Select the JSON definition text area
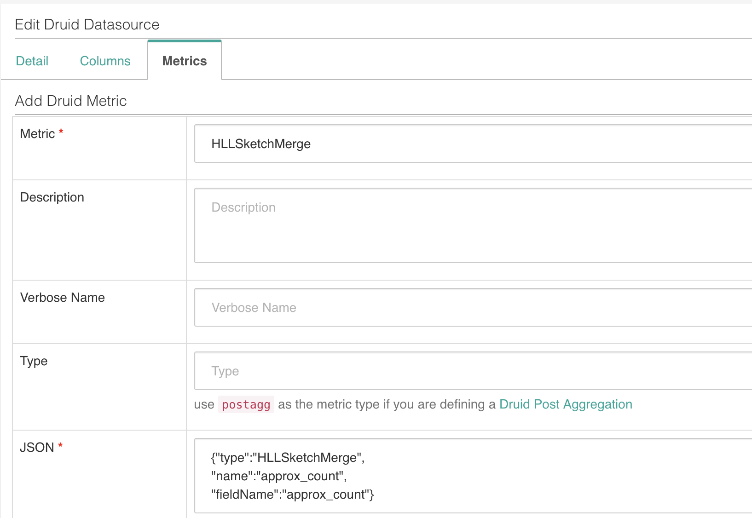Viewport: 752px width, 518px height. point(460,476)
